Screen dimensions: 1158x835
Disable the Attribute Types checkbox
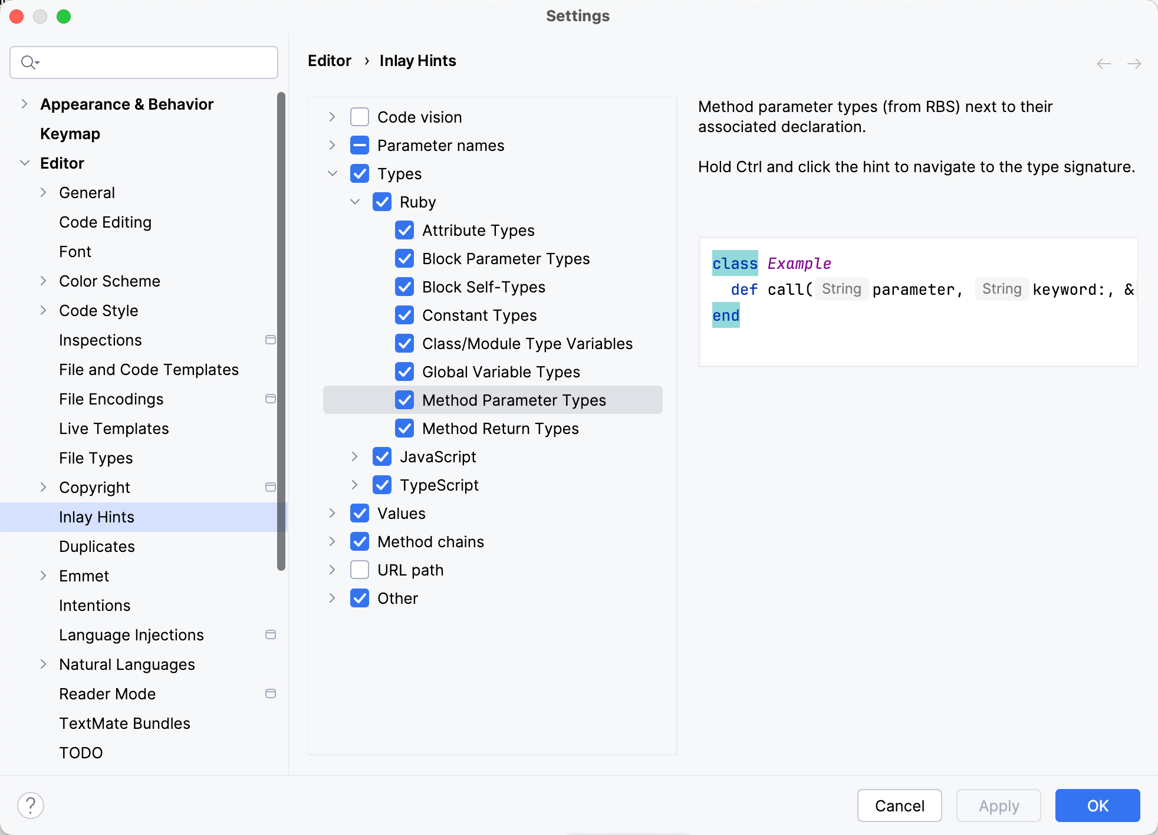tap(404, 230)
